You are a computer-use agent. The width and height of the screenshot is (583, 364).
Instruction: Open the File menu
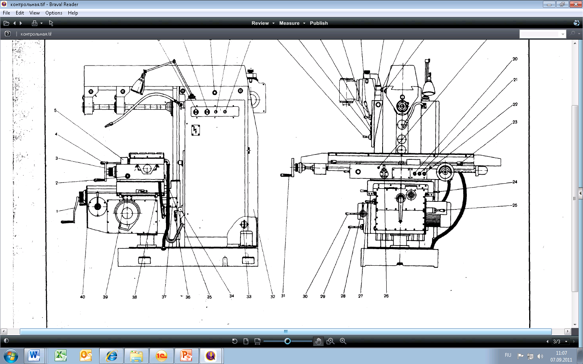click(x=6, y=13)
